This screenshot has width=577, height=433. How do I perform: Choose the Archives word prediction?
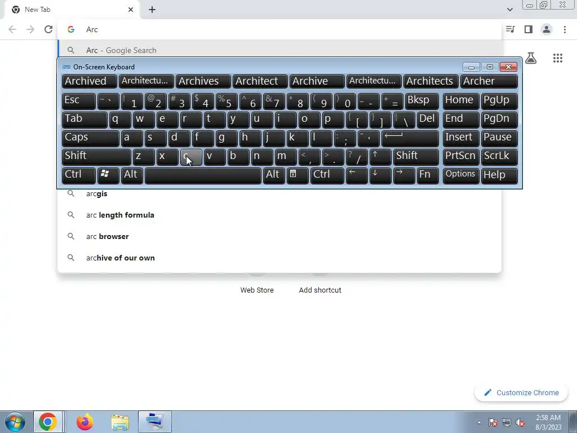click(x=203, y=81)
